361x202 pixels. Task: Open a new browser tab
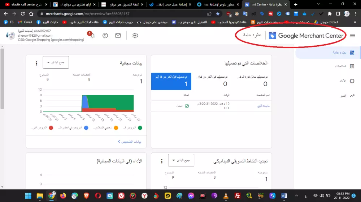(296, 4)
